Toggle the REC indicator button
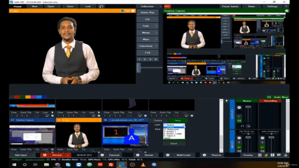This screenshot has width=299, height=168. pyautogui.click(x=167, y=7)
